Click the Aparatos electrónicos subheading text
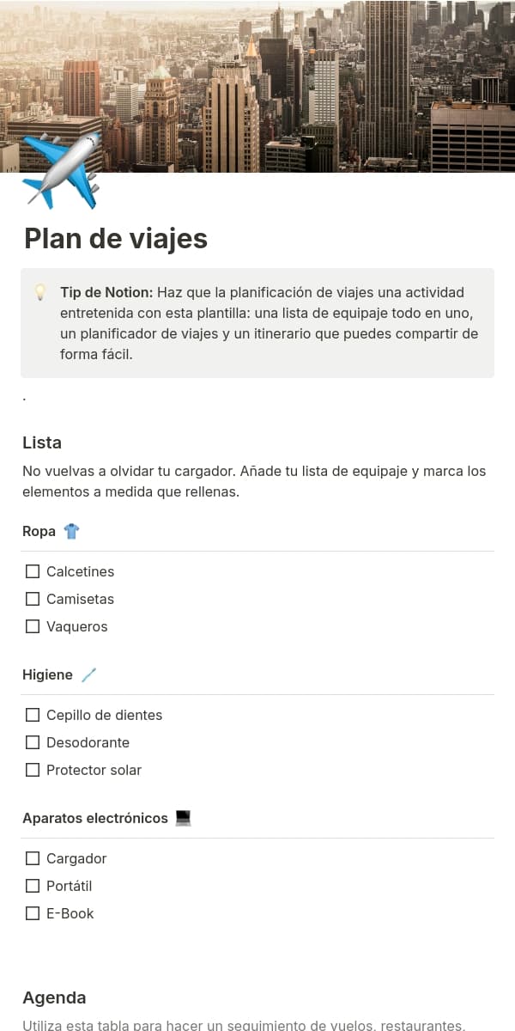Screen dimensions: 515x1031 [95, 819]
